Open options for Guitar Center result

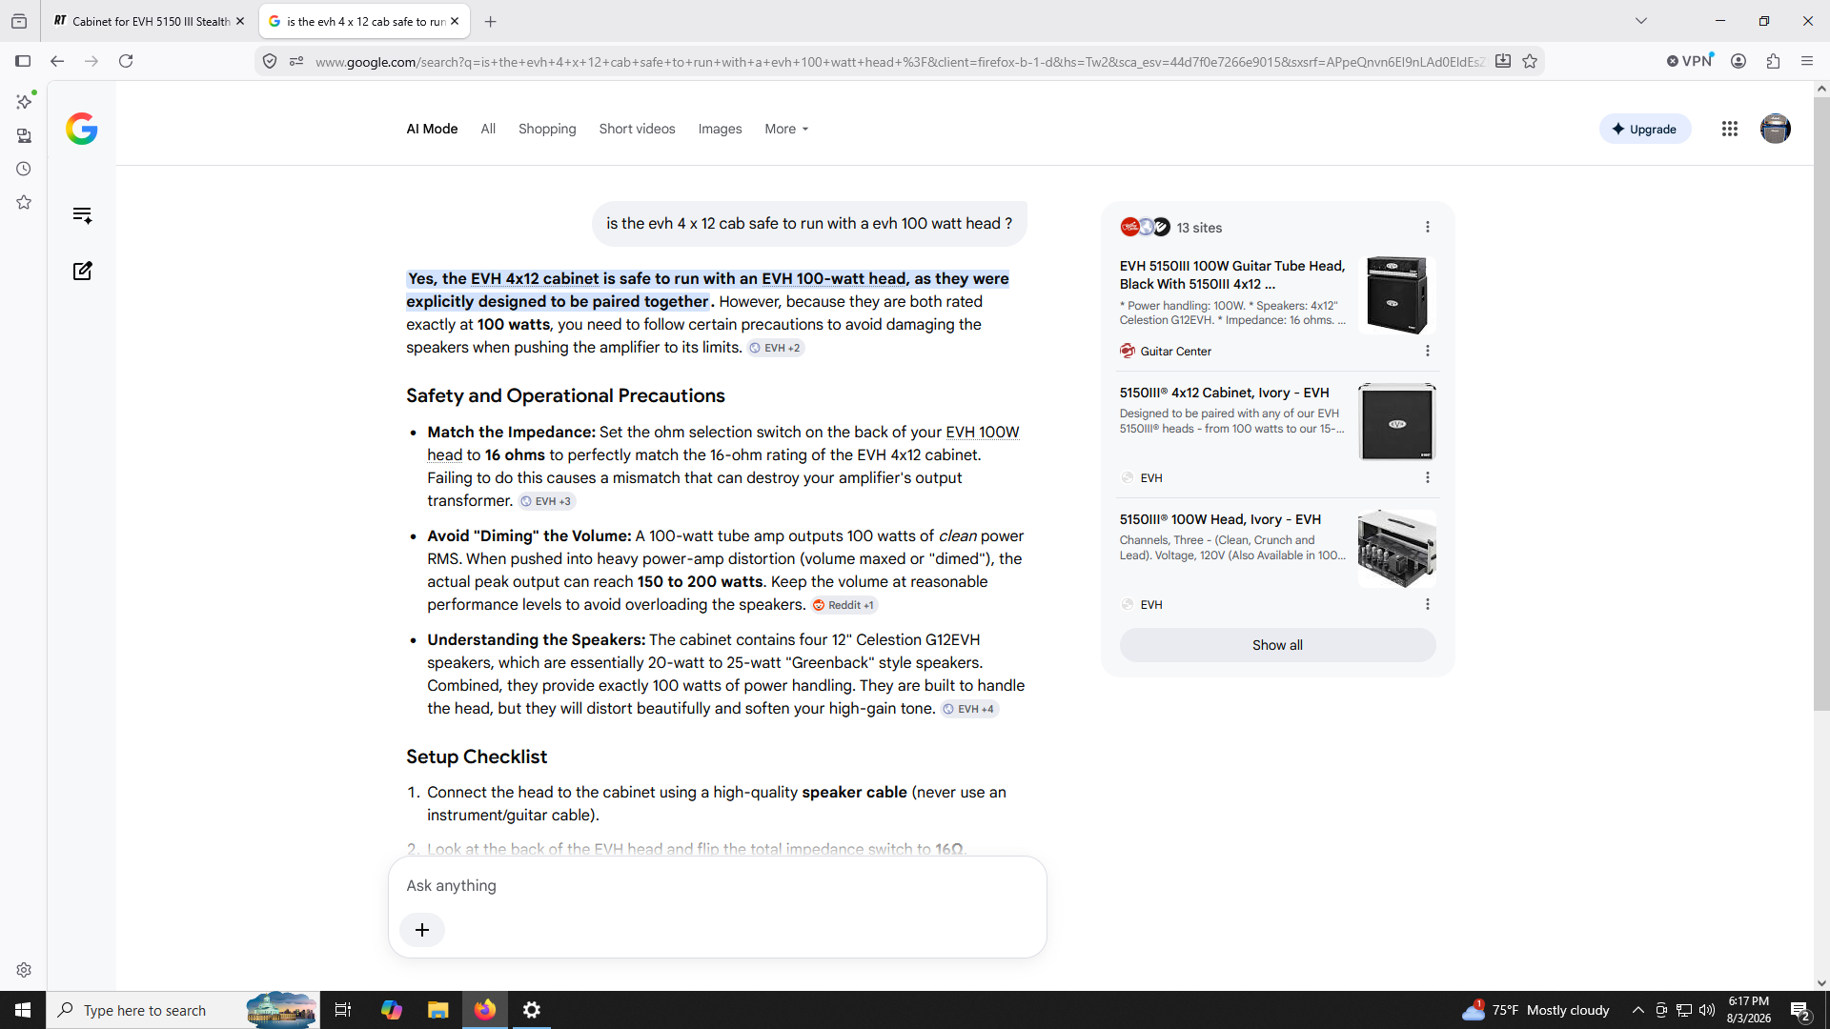coord(1427,351)
